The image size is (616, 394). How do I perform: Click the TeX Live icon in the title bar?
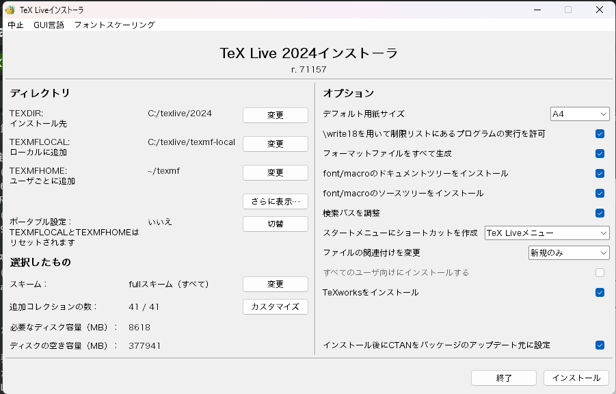pos(9,9)
